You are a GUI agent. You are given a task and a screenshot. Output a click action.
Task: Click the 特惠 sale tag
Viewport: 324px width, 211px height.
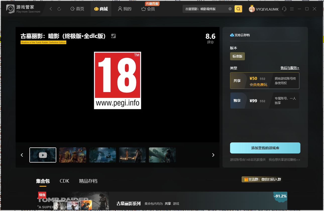(42, 195)
